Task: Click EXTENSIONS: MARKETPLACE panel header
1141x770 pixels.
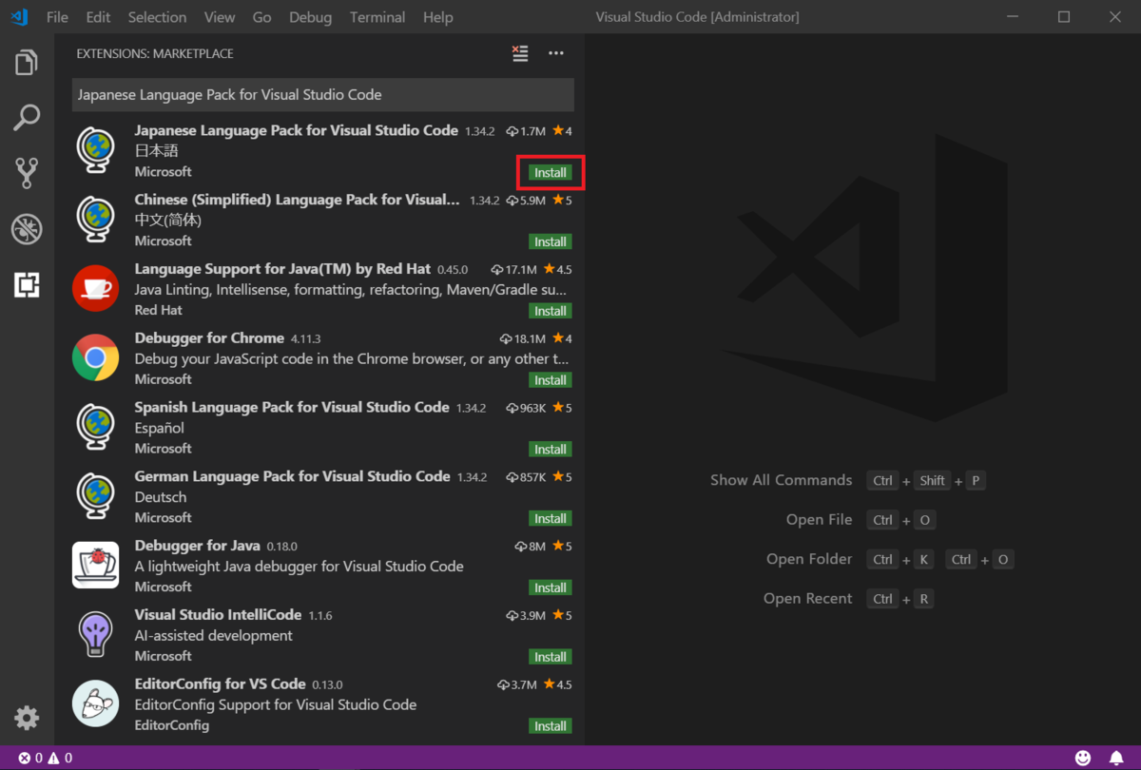Action: click(x=155, y=53)
